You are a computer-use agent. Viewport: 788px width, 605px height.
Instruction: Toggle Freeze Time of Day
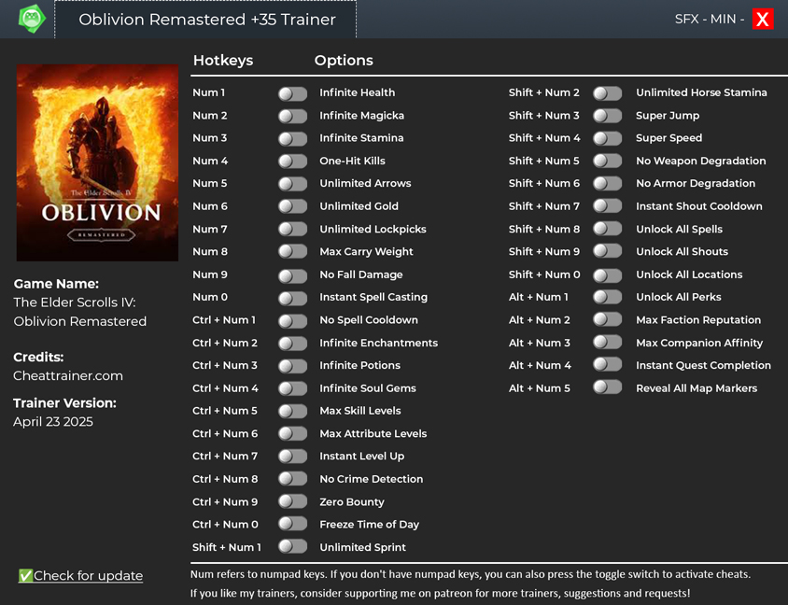[x=292, y=524]
